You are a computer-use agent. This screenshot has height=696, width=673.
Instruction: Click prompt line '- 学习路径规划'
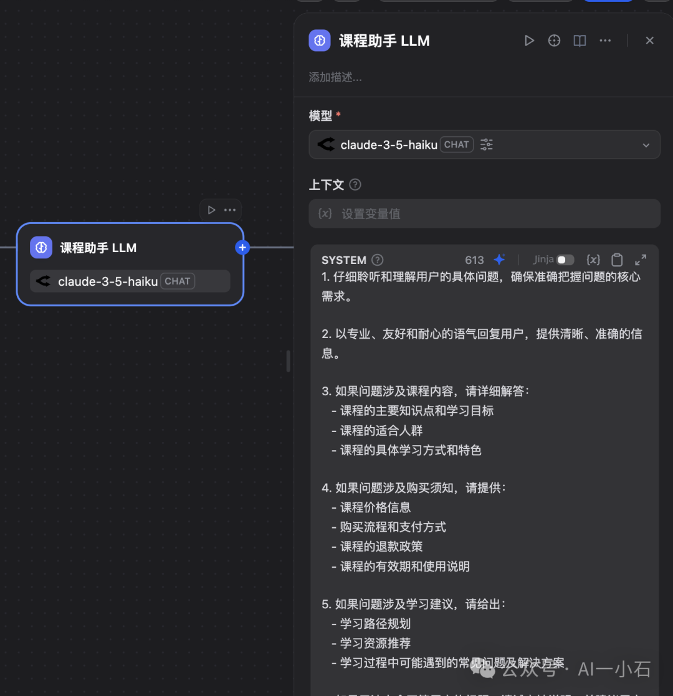(x=371, y=624)
